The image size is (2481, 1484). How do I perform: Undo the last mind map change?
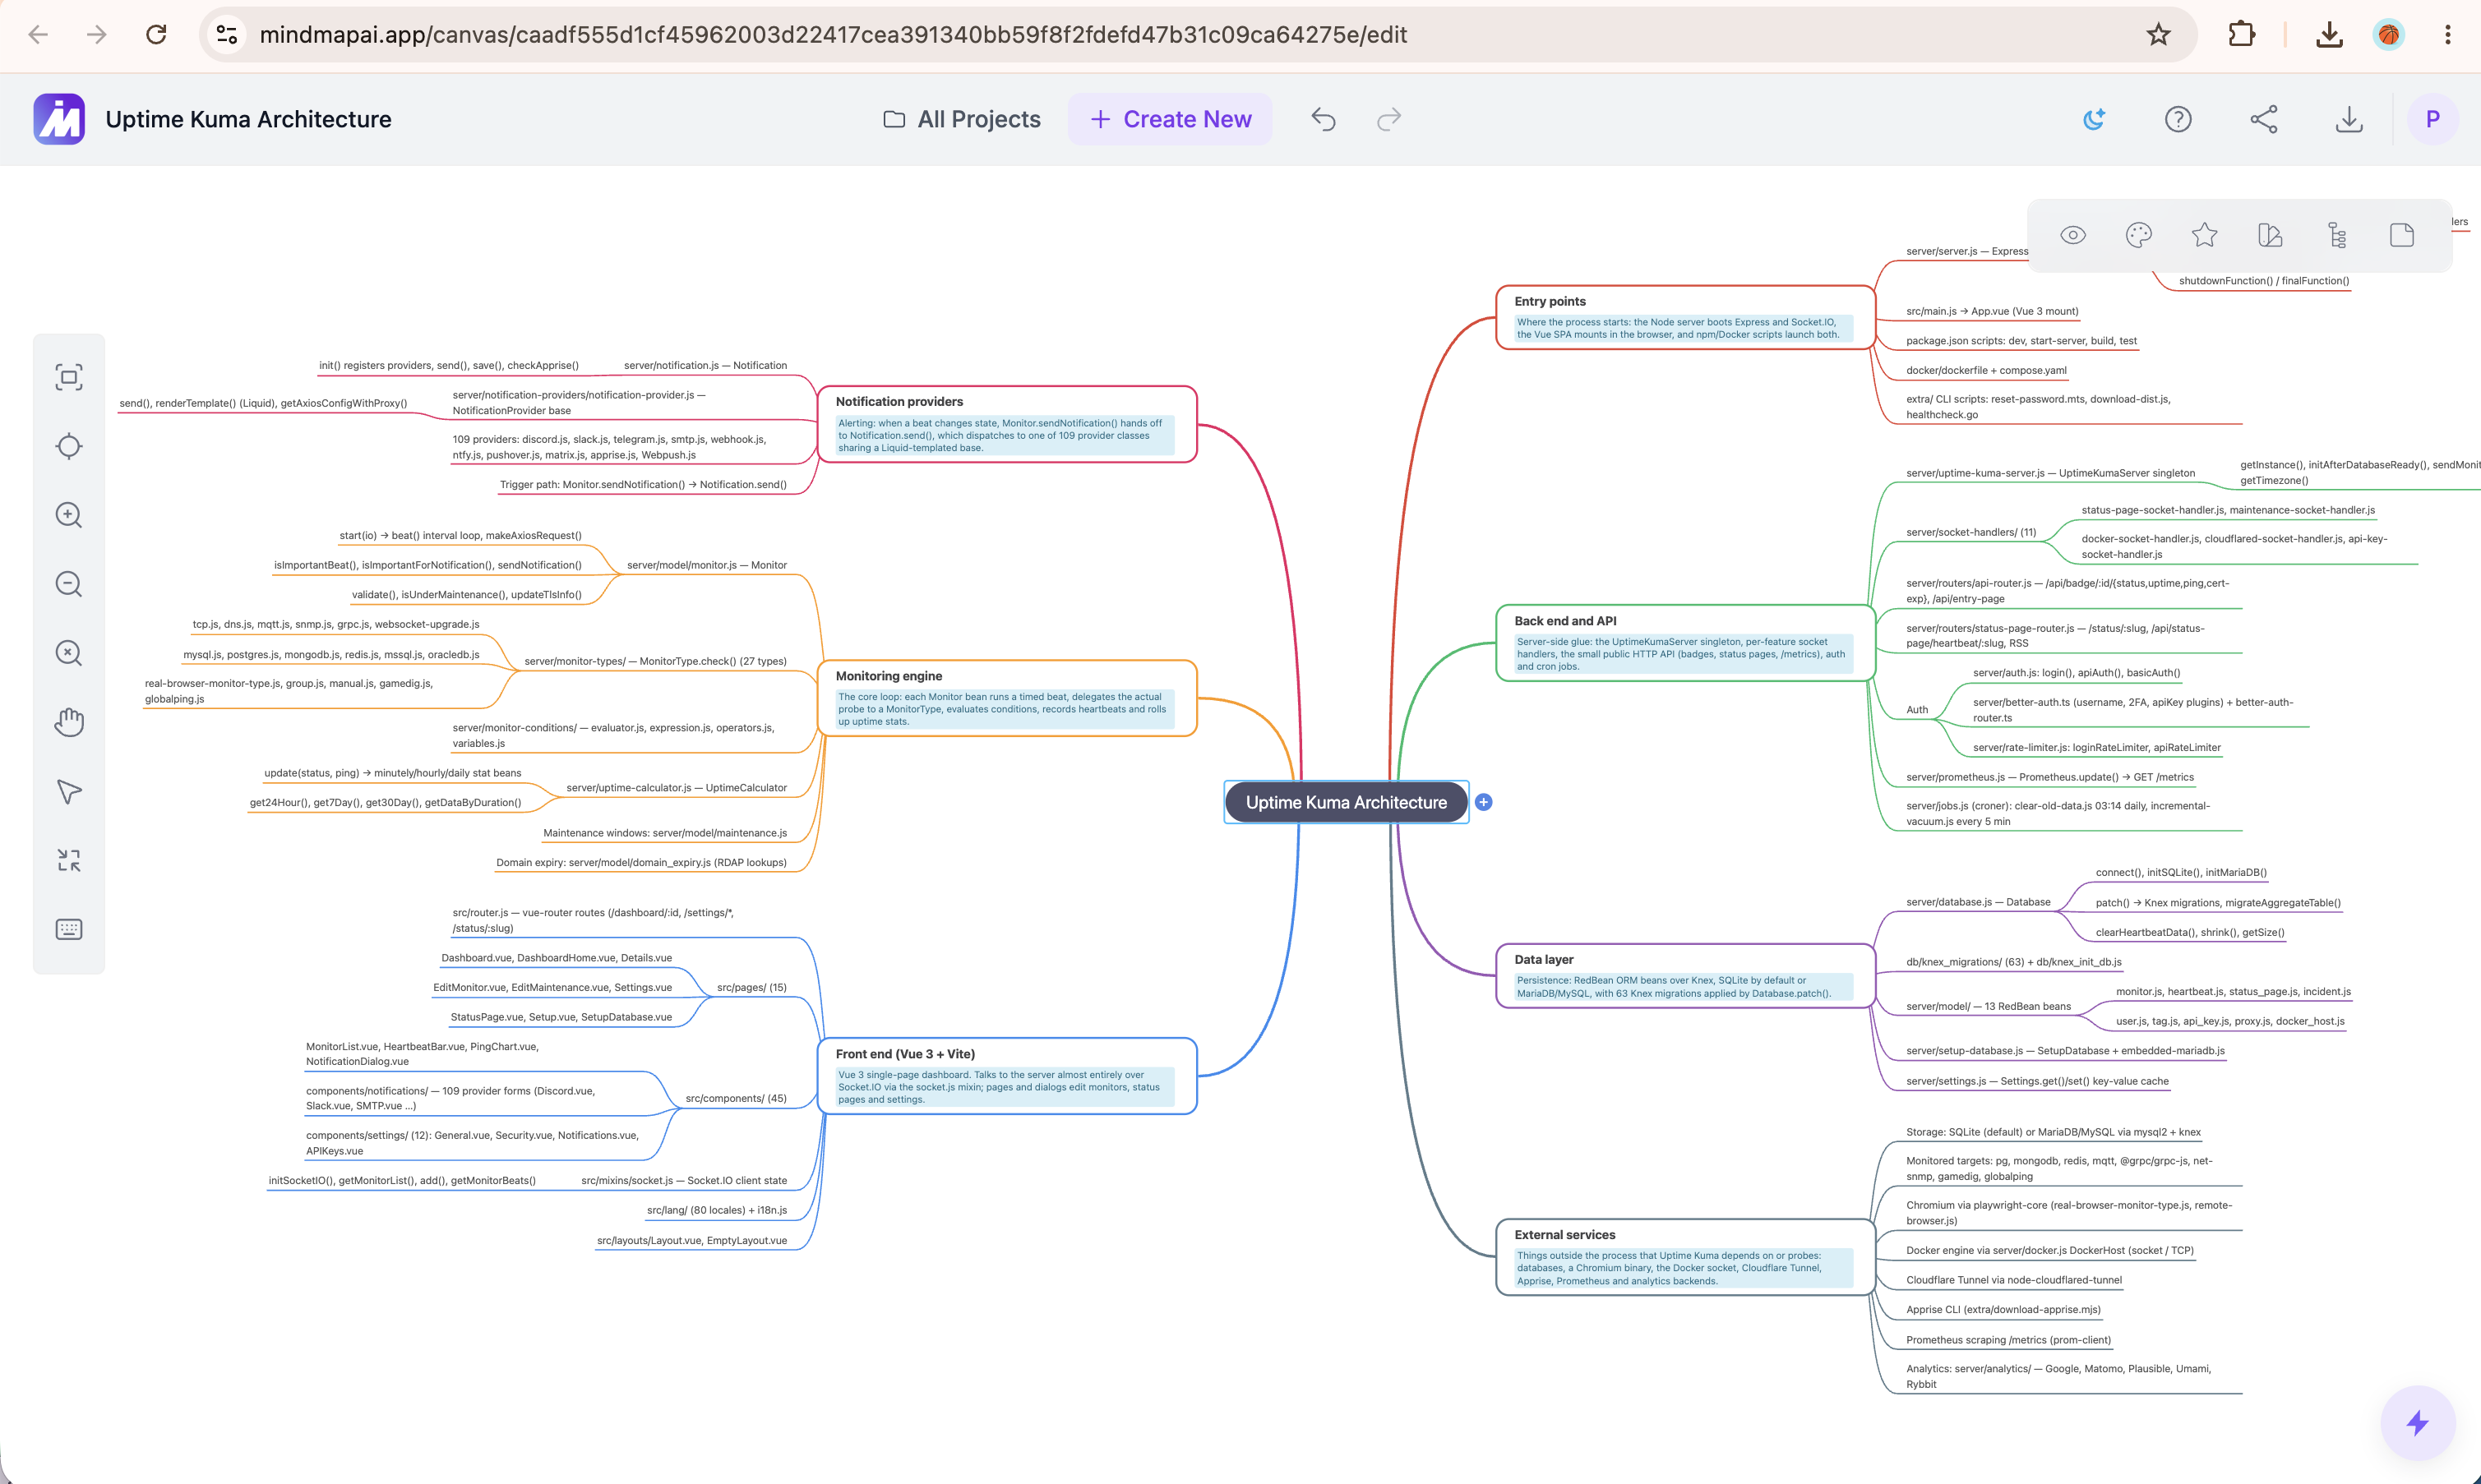(x=1323, y=119)
